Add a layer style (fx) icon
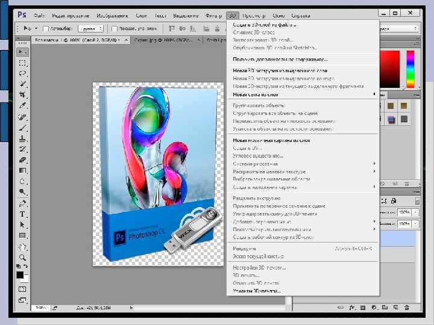Screen dimensions: 434x325 pyautogui.click(x=352, y=308)
